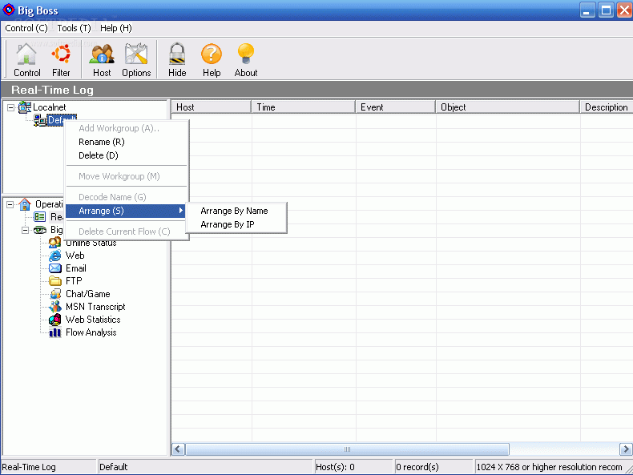The width and height of the screenshot is (633, 475).
Task: Select Localnet tree label
Action: coord(49,107)
